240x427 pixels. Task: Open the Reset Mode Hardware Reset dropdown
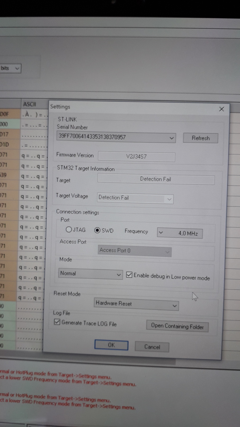tap(136, 304)
